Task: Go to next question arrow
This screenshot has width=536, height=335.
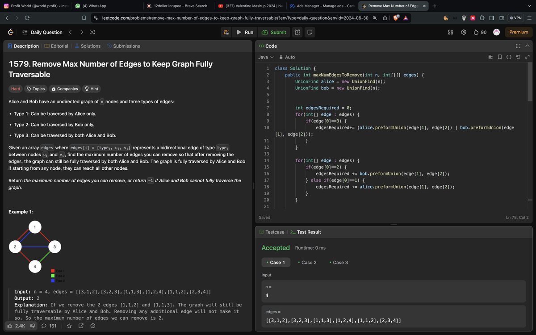Action: point(82,32)
